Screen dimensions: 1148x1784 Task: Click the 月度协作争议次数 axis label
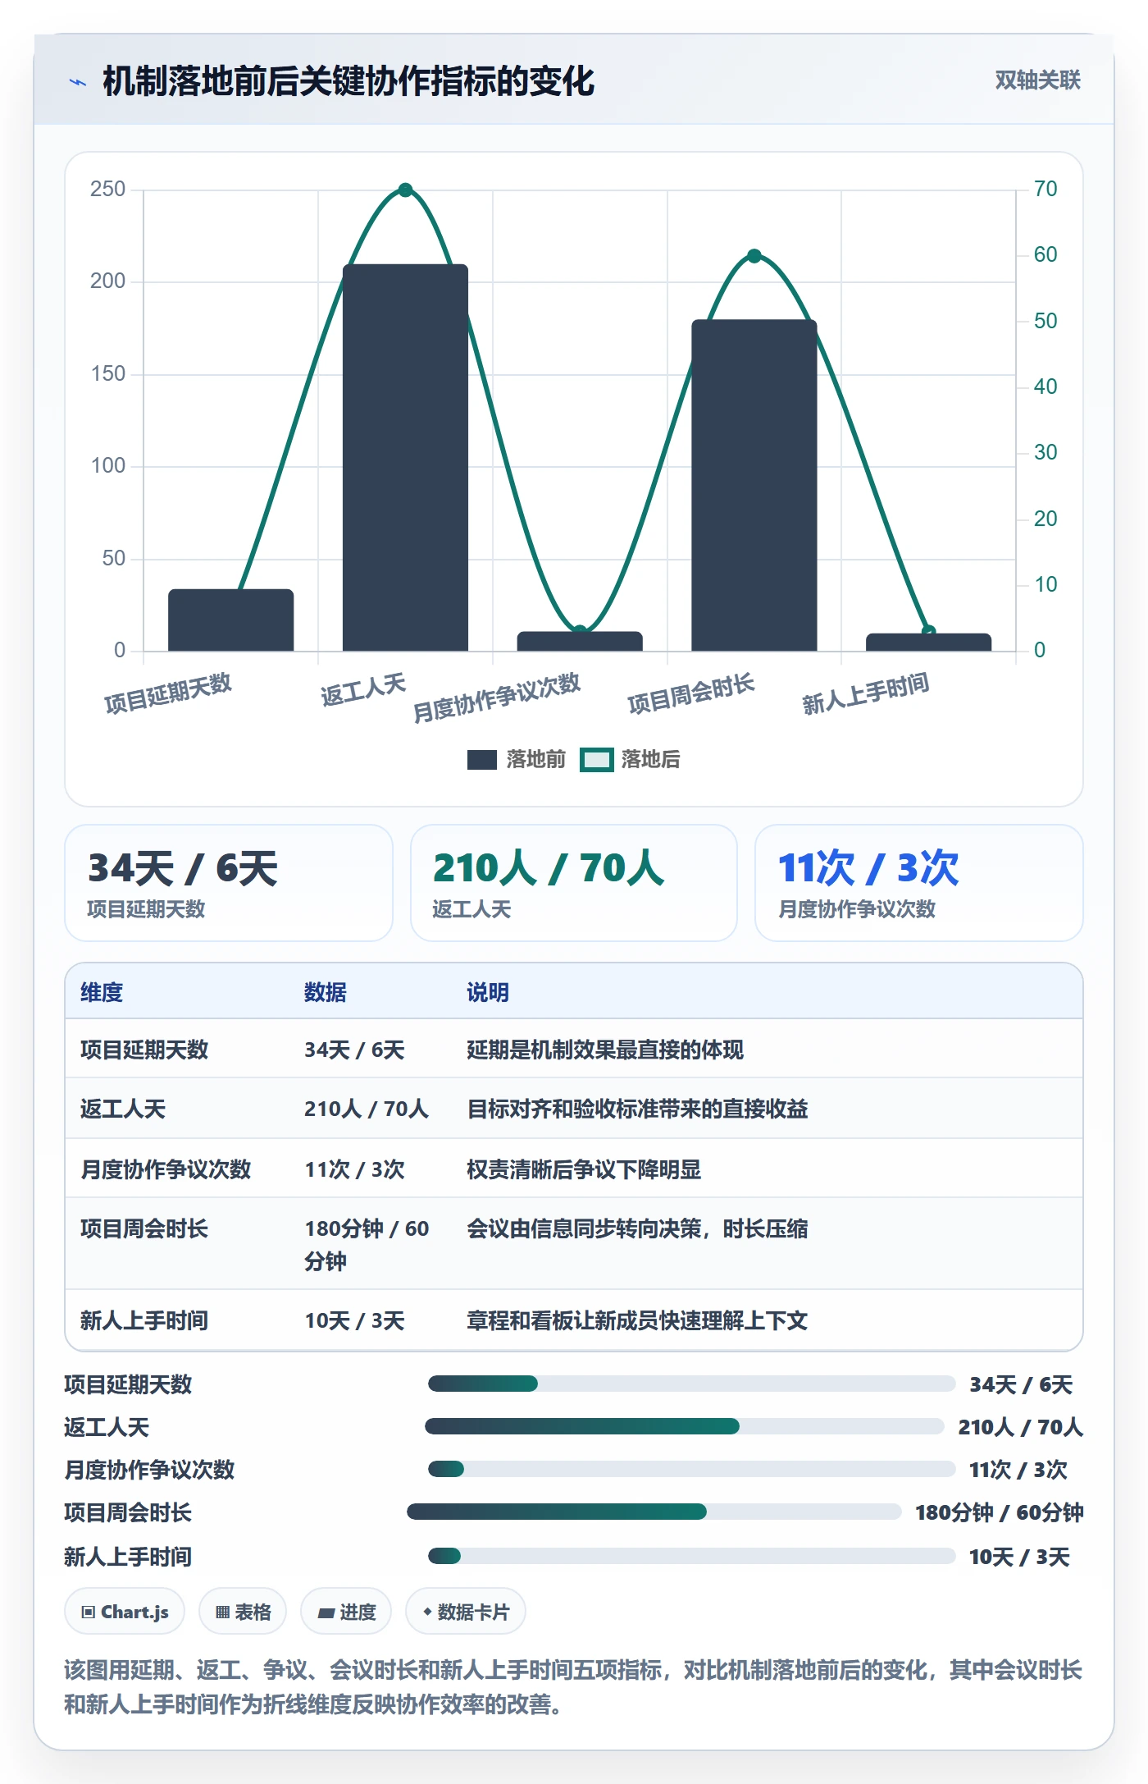click(x=496, y=698)
